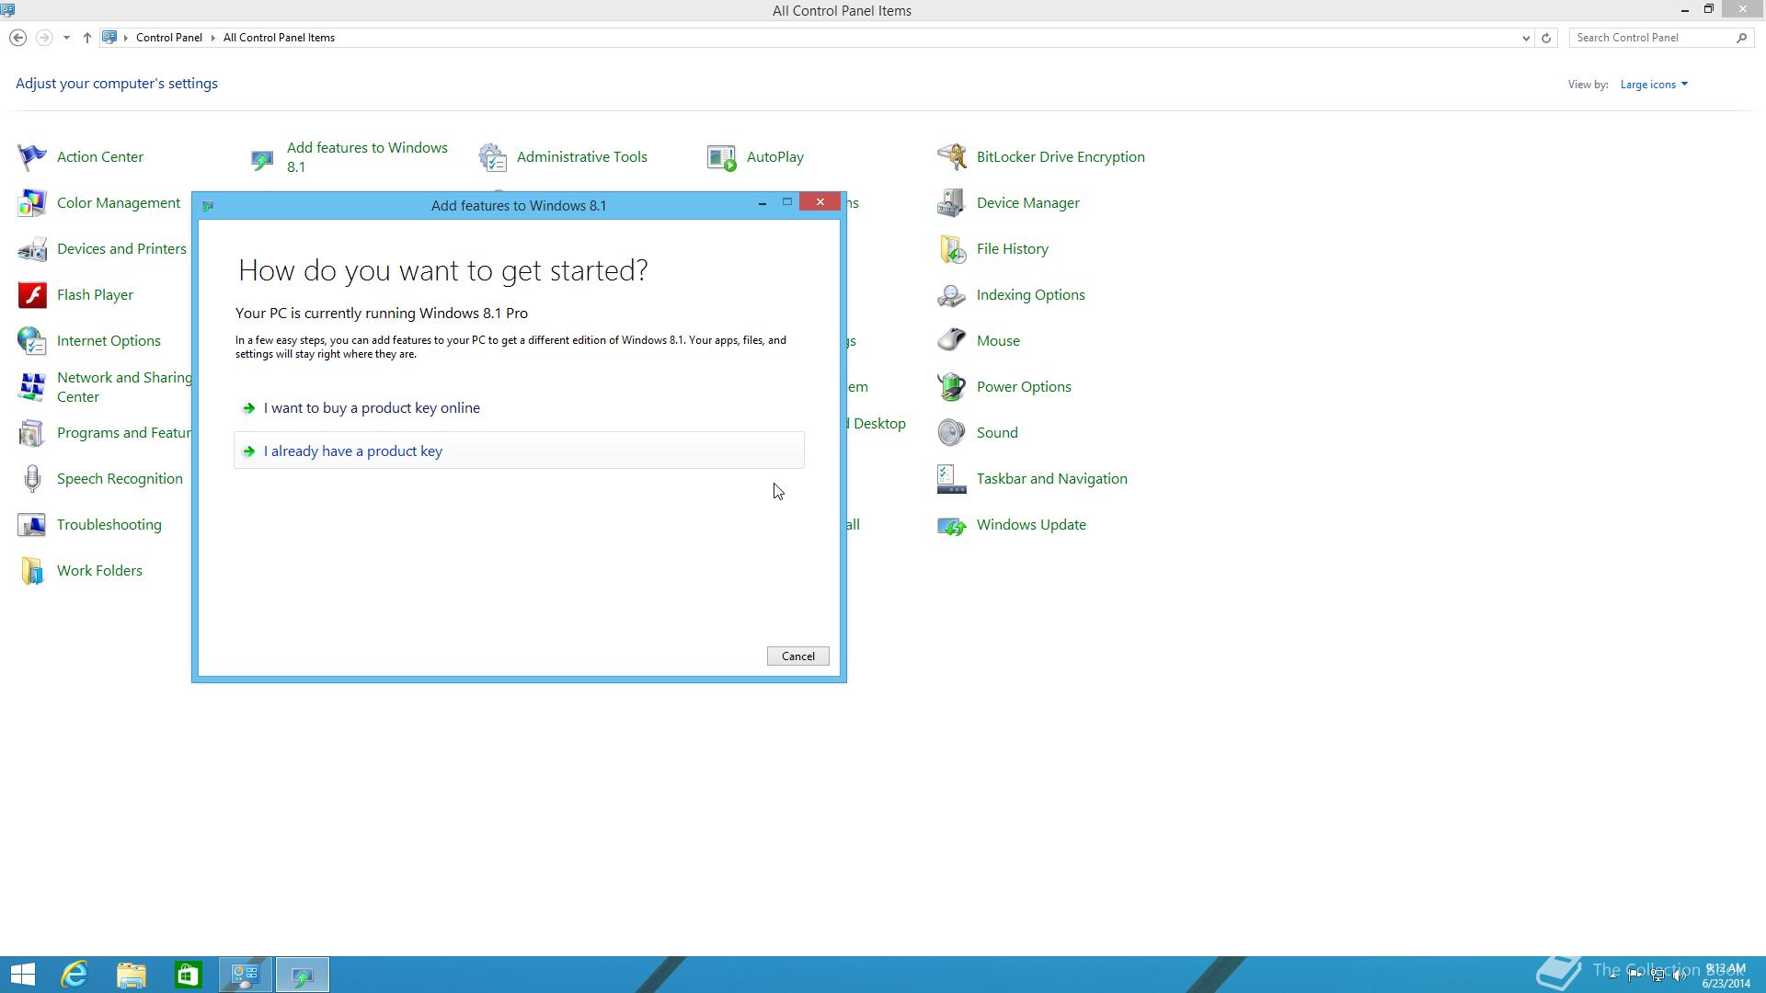The width and height of the screenshot is (1766, 993).
Task: Open the red Flash Player icon
Action: [32, 295]
